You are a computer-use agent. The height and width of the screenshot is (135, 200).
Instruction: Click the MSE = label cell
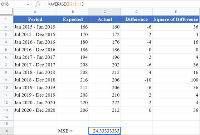(x=73, y=131)
